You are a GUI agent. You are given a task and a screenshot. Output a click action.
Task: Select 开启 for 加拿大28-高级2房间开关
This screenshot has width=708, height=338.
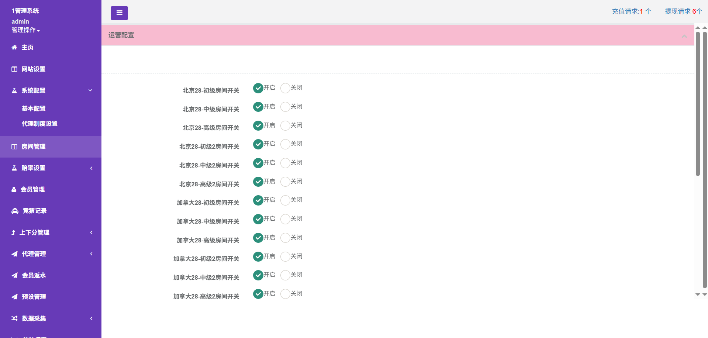click(258, 294)
